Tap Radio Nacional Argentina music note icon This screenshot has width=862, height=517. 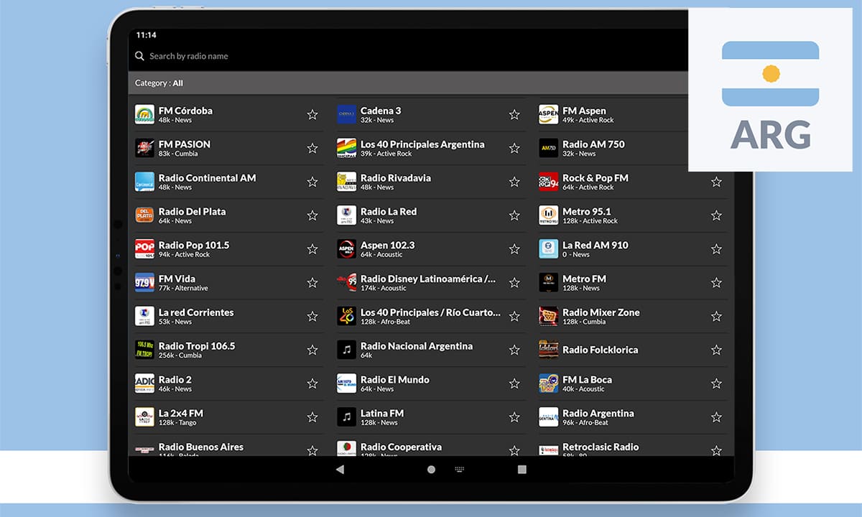(346, 350)
